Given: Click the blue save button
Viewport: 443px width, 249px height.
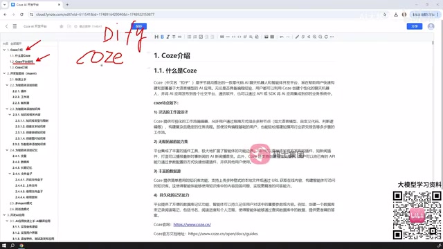Looking at the screenshot, I should pos(138,26).
